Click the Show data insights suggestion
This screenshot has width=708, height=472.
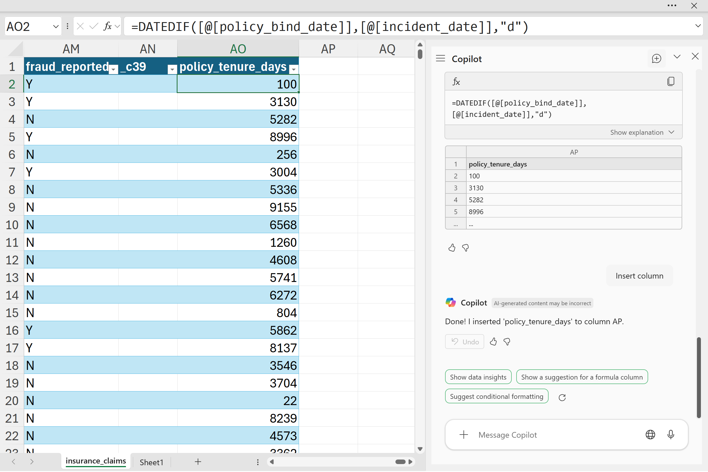pos(478,377)
